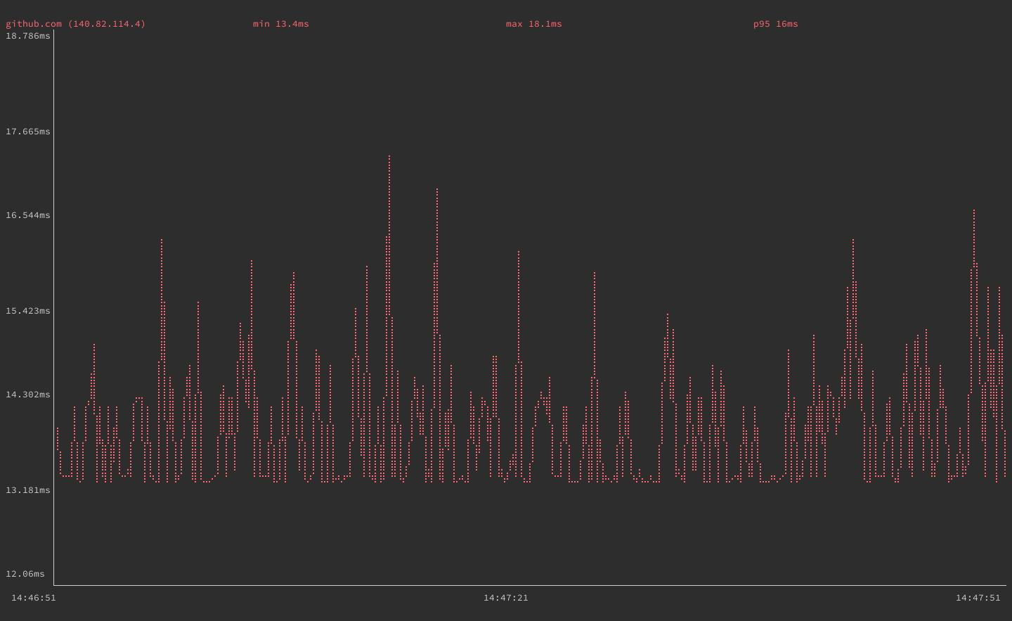The width and height of the screenshot is (1012, 621).
Task: Click the 15.423ms axis label
Action: [27, 311]
